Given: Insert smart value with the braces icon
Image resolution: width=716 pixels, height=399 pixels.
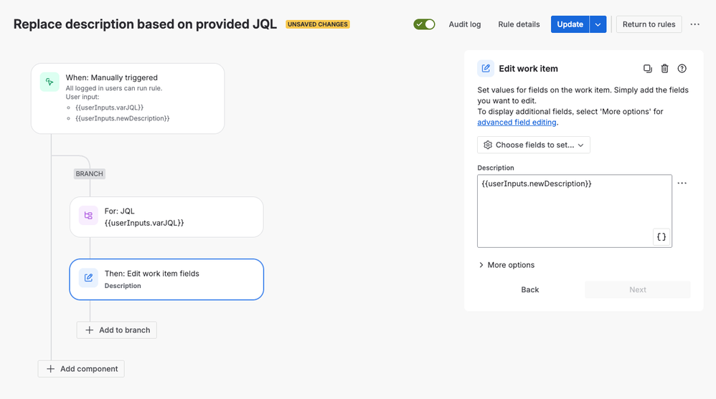Looking at the screenshot, I should pyautogui.click(x=661, y=236).
